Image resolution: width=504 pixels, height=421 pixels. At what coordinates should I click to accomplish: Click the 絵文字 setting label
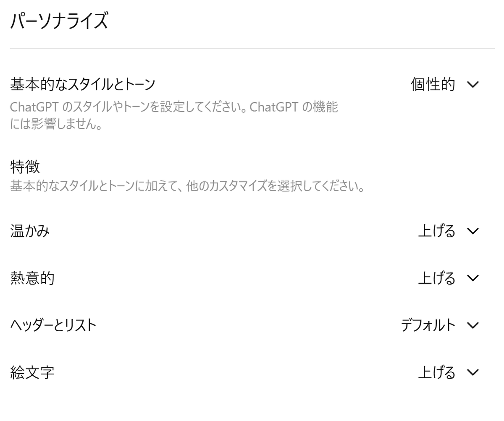32,372
